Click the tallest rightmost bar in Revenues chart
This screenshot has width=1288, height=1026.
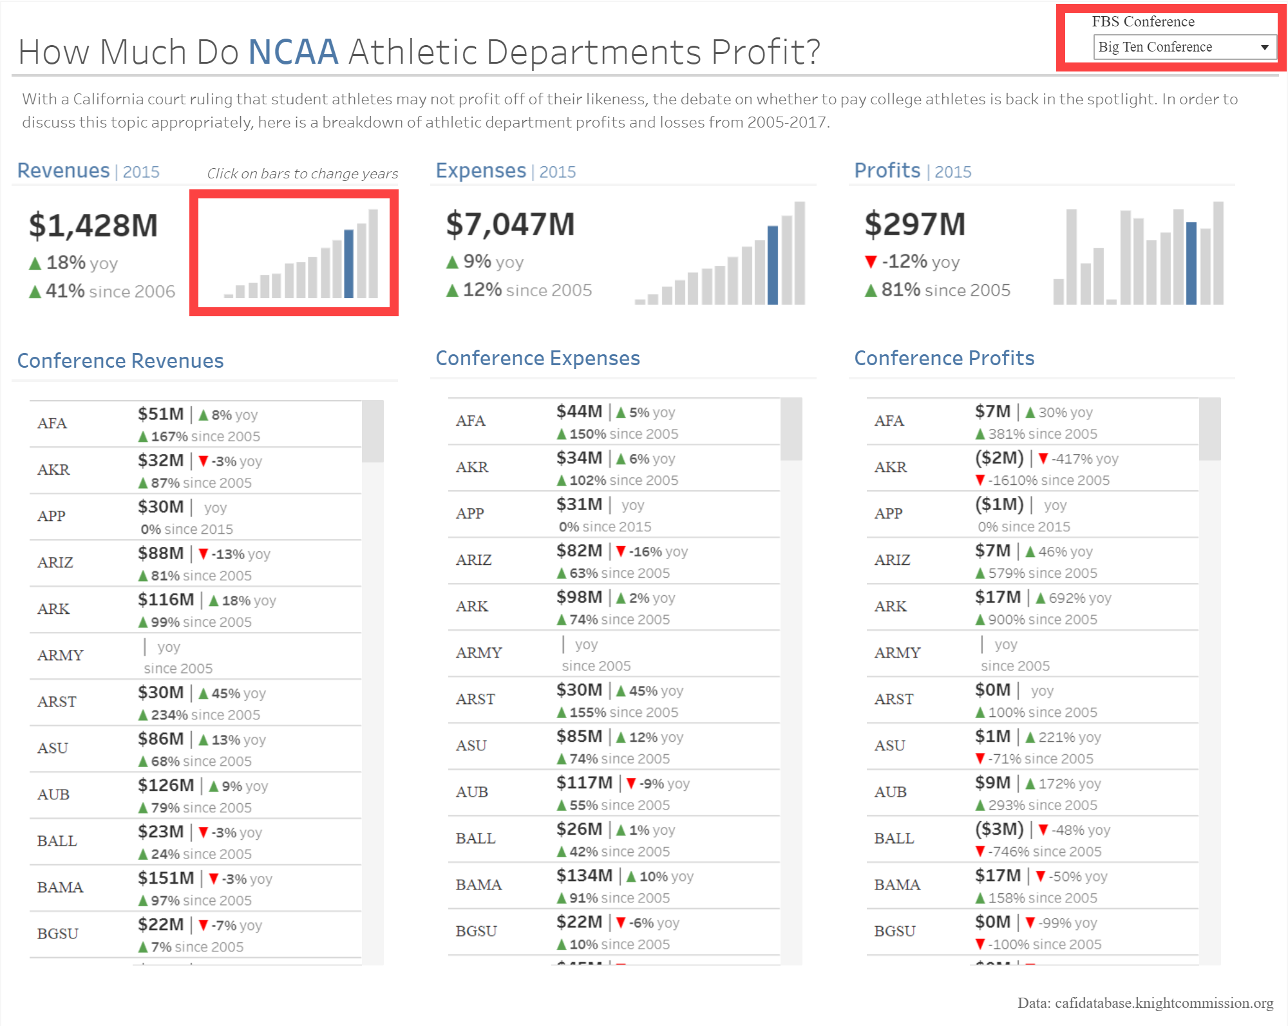tap(373, 254)
